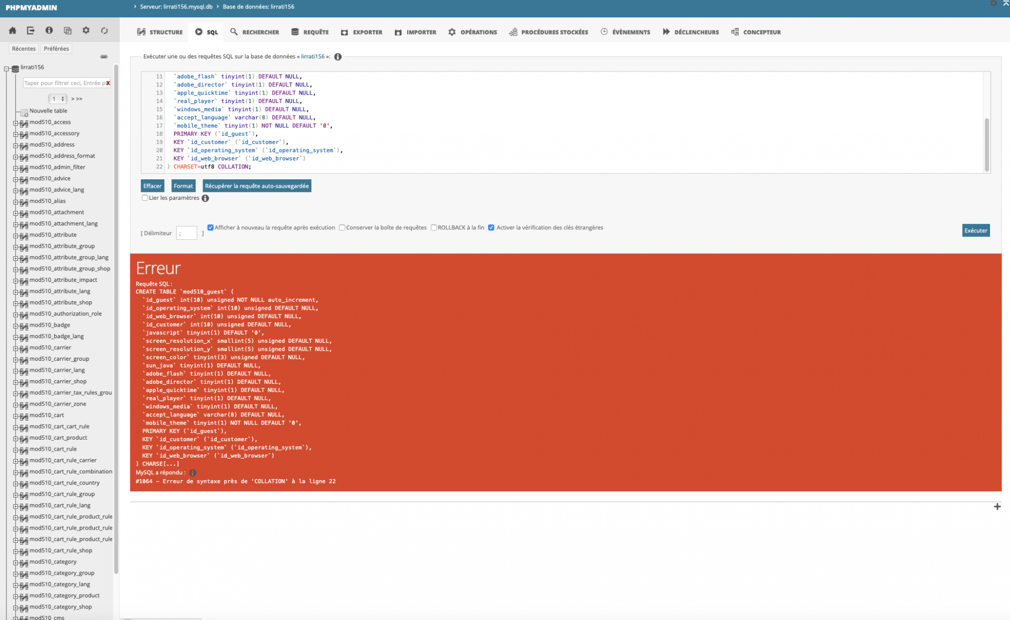Click Serveur: lirrati156.mysql.db breadcrumb
1010x620 pixels.
(x=176, y=7)
